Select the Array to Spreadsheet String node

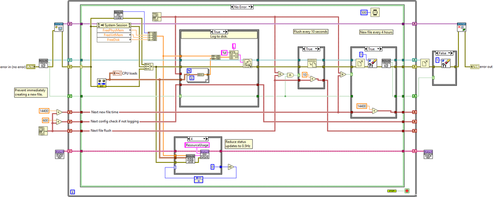click(x=234, y=55)
